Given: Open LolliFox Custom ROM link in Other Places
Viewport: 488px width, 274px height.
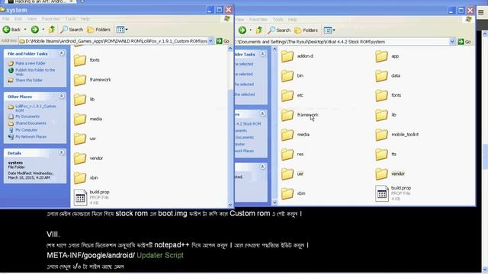Looking at the screenshot, I should click(x=36, y=108).
